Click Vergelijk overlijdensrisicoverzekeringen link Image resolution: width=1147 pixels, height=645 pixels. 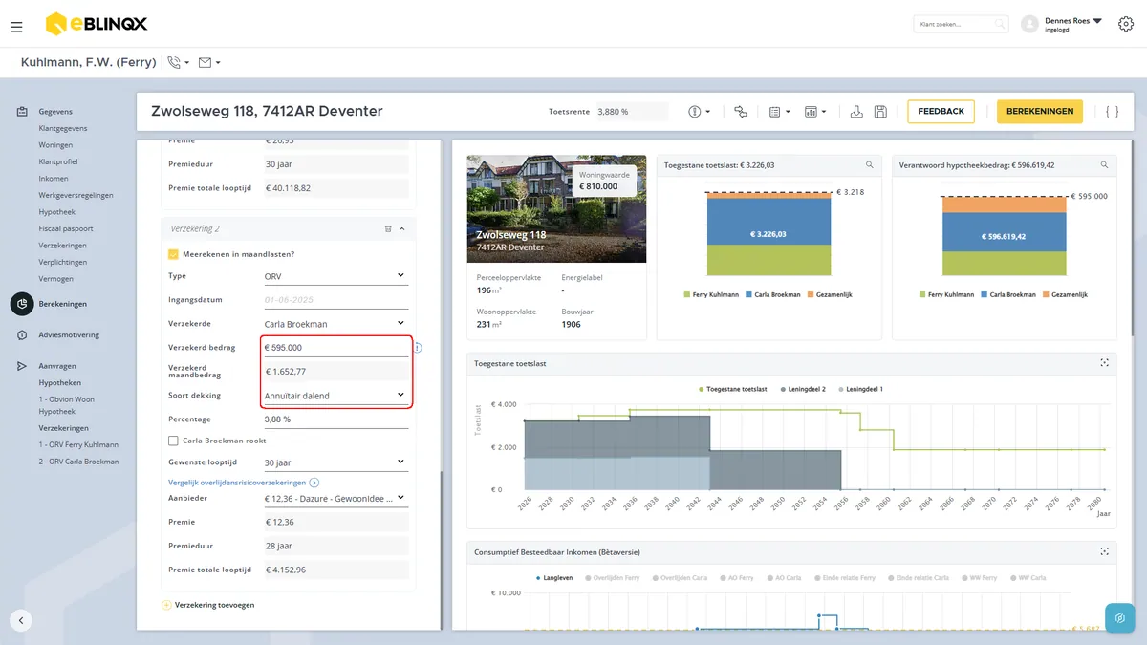point(237,483)
